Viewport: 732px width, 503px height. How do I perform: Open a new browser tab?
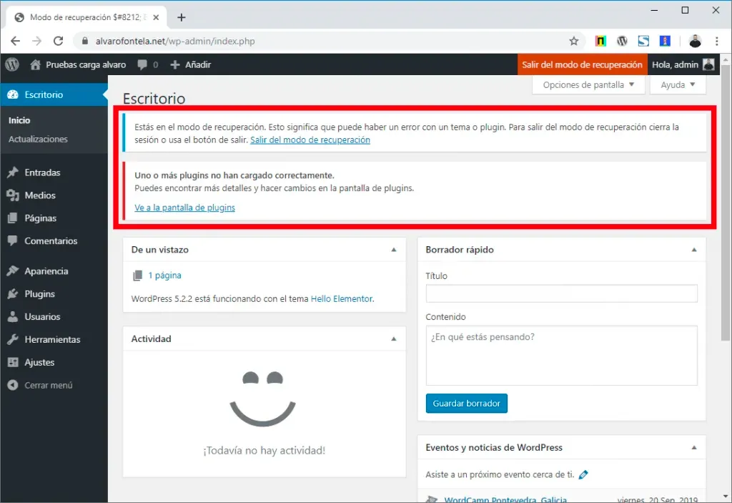182,17
